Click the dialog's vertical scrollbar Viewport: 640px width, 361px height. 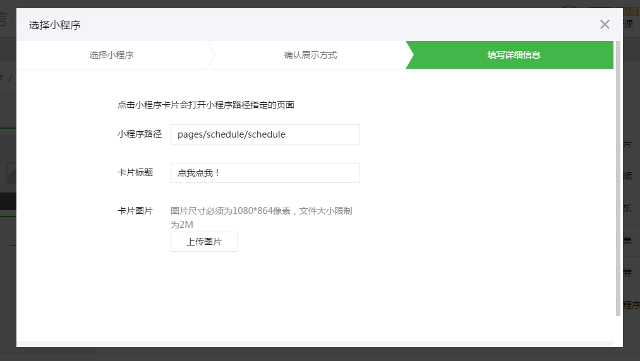coord(618,178)
